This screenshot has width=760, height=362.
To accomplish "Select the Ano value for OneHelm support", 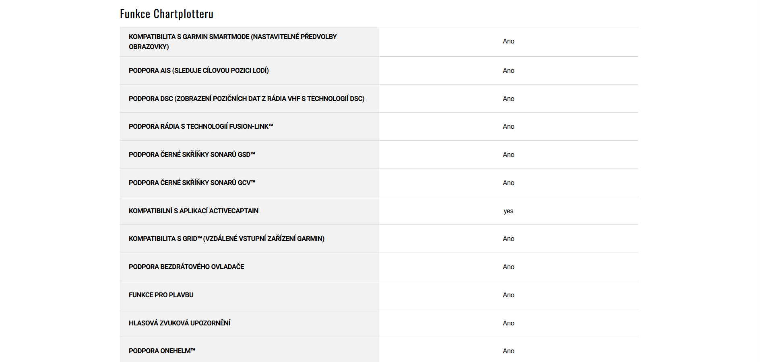I will [508, 351].
